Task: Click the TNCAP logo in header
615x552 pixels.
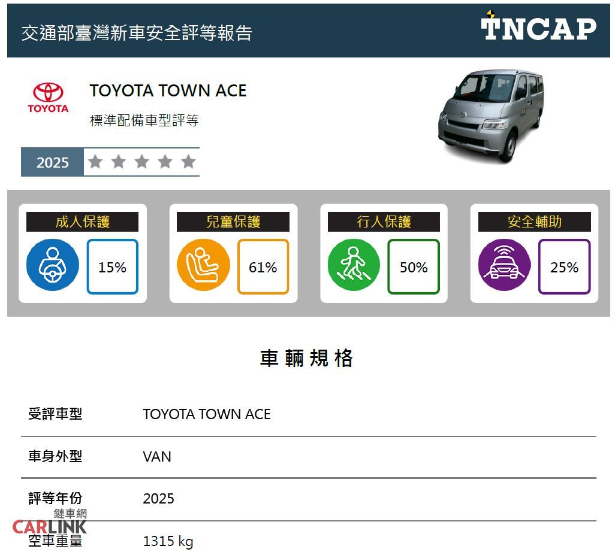Action: click(x=538, y=28)
